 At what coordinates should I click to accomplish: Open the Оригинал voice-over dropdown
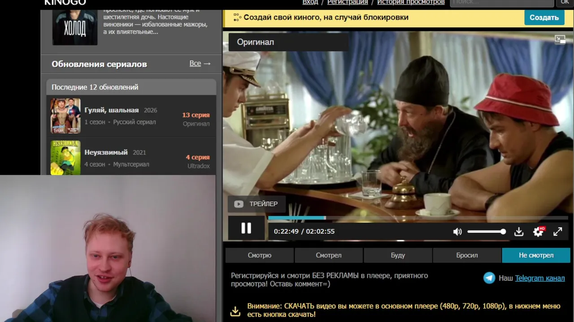tap(288, 42)
